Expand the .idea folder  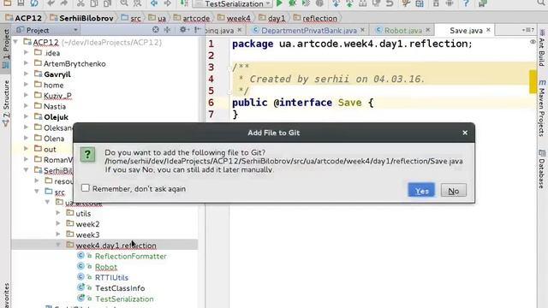[26, 53]
